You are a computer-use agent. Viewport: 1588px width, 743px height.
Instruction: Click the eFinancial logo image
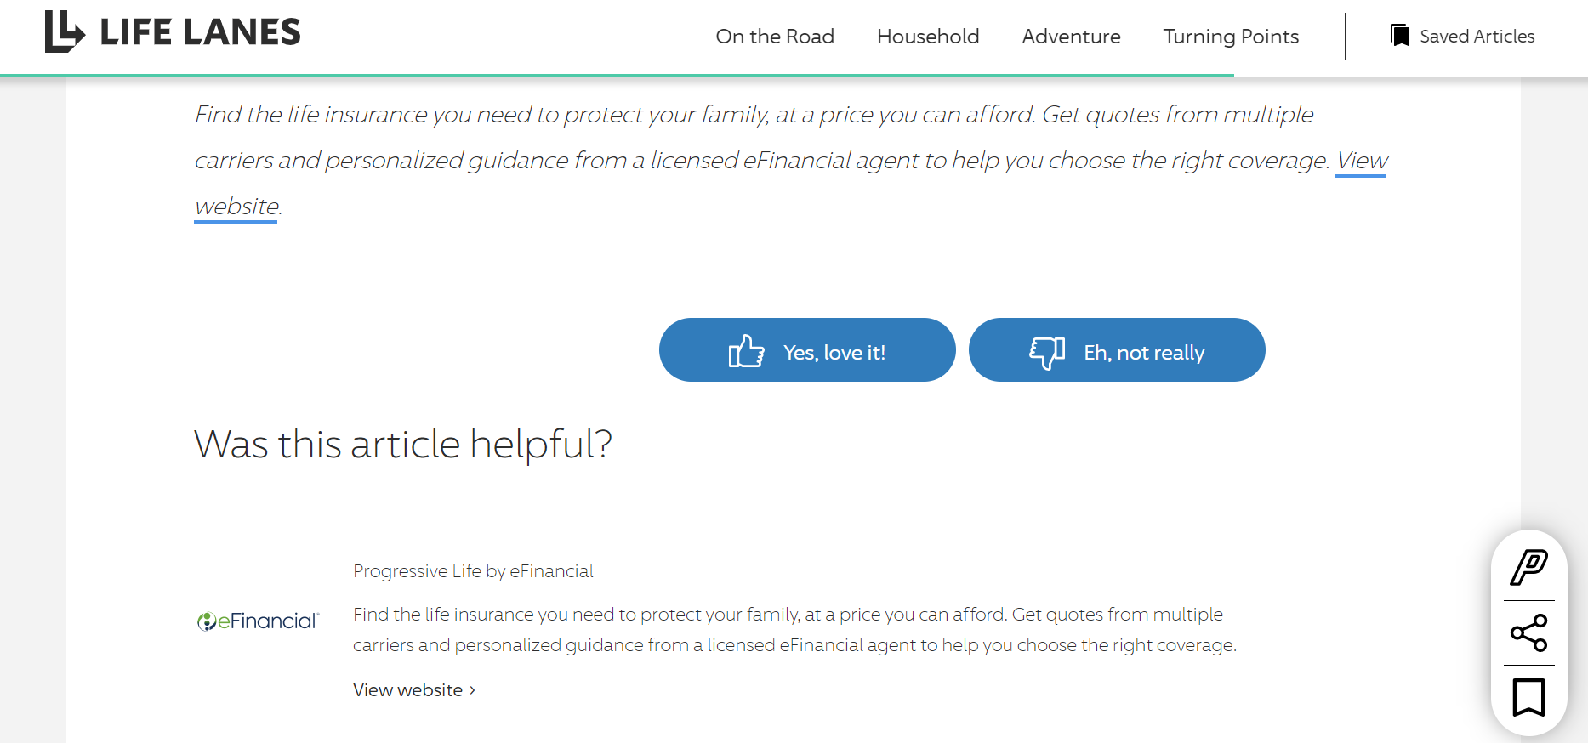tap(258, 621)
